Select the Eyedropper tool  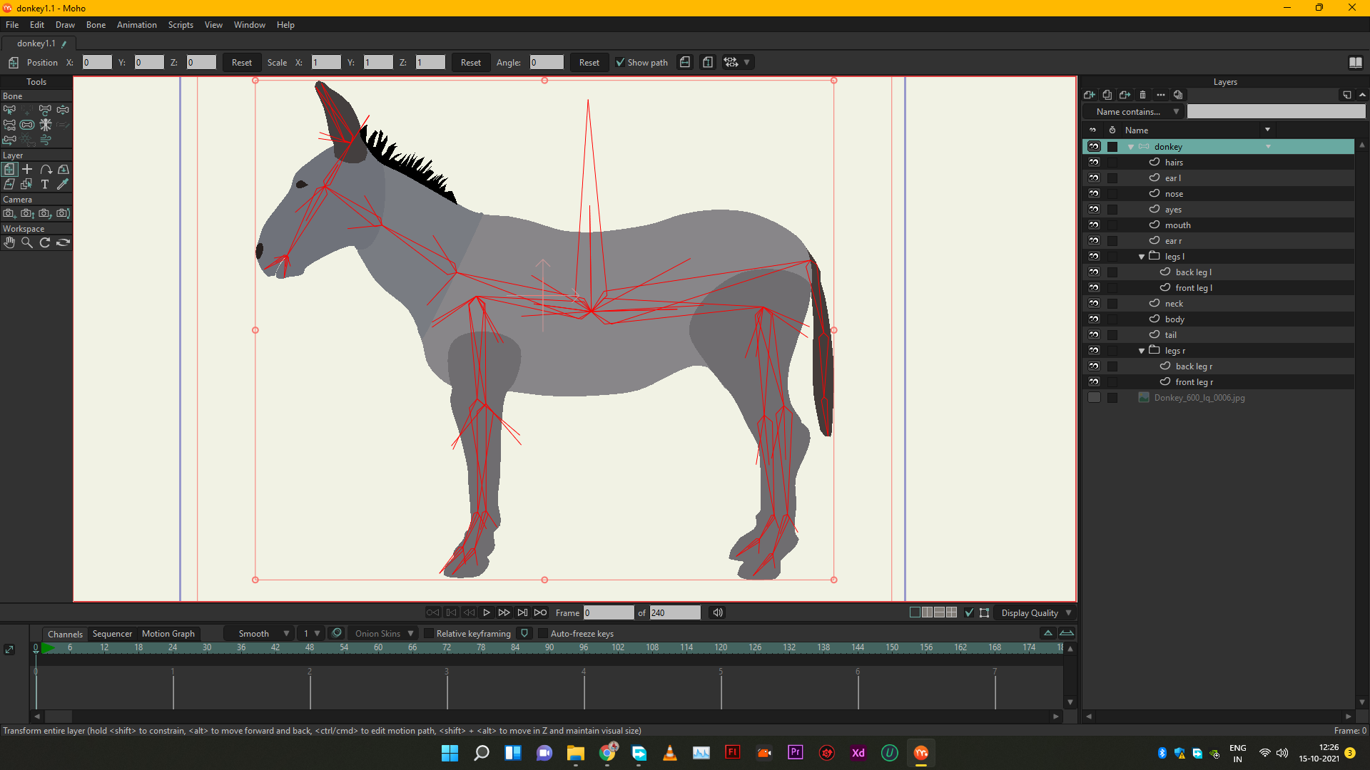coord(63,184)
